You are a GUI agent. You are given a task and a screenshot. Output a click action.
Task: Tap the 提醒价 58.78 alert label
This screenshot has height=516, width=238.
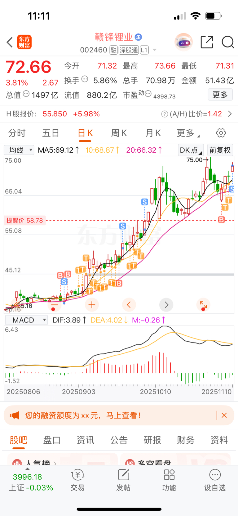(25, 221)
